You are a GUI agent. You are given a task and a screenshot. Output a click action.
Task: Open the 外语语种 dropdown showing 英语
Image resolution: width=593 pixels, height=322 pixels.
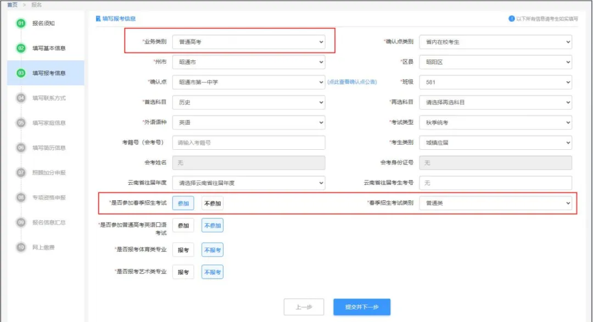[x=249, y=122]
